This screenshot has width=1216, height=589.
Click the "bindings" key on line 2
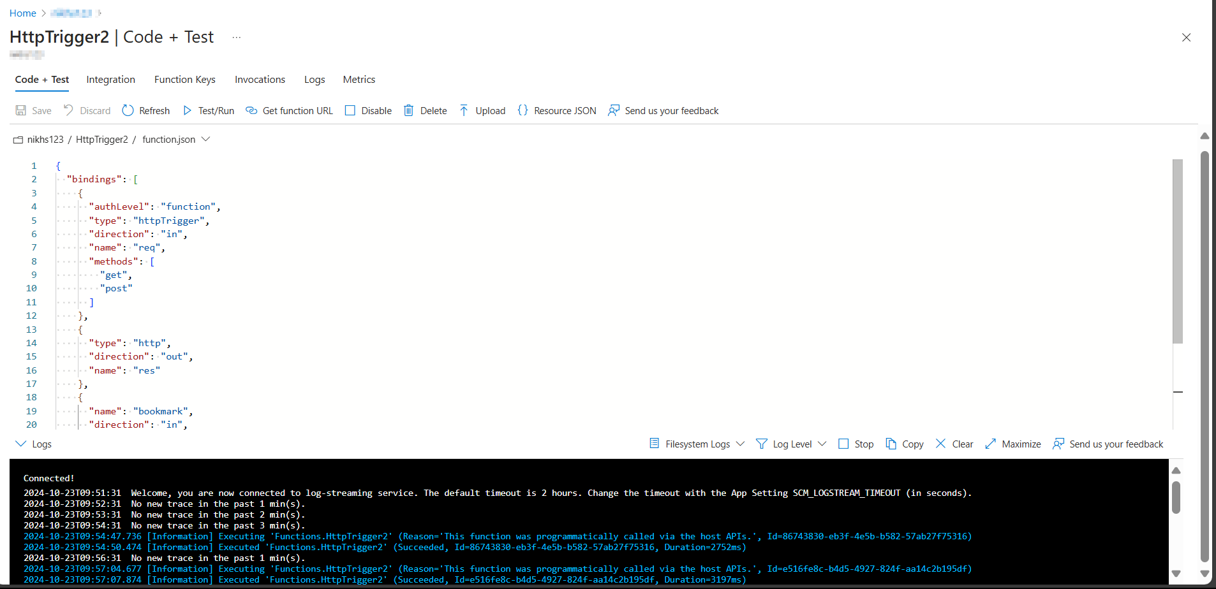(x=94, y=179)
